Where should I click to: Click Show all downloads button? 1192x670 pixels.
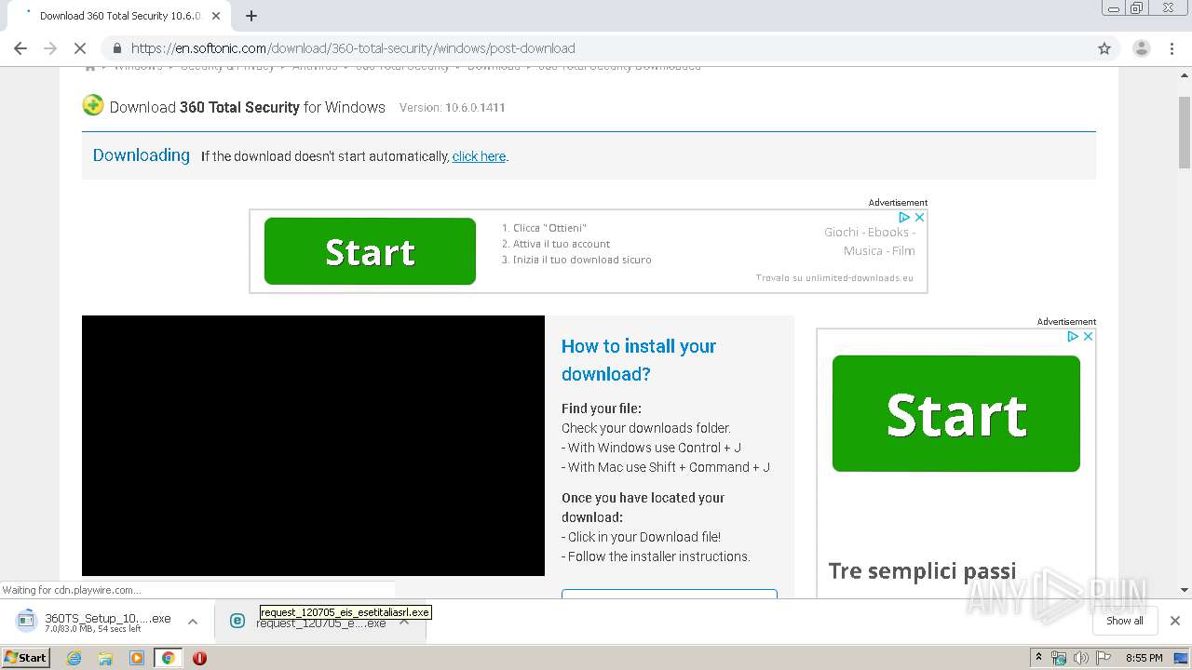[x=1125, y=621]
